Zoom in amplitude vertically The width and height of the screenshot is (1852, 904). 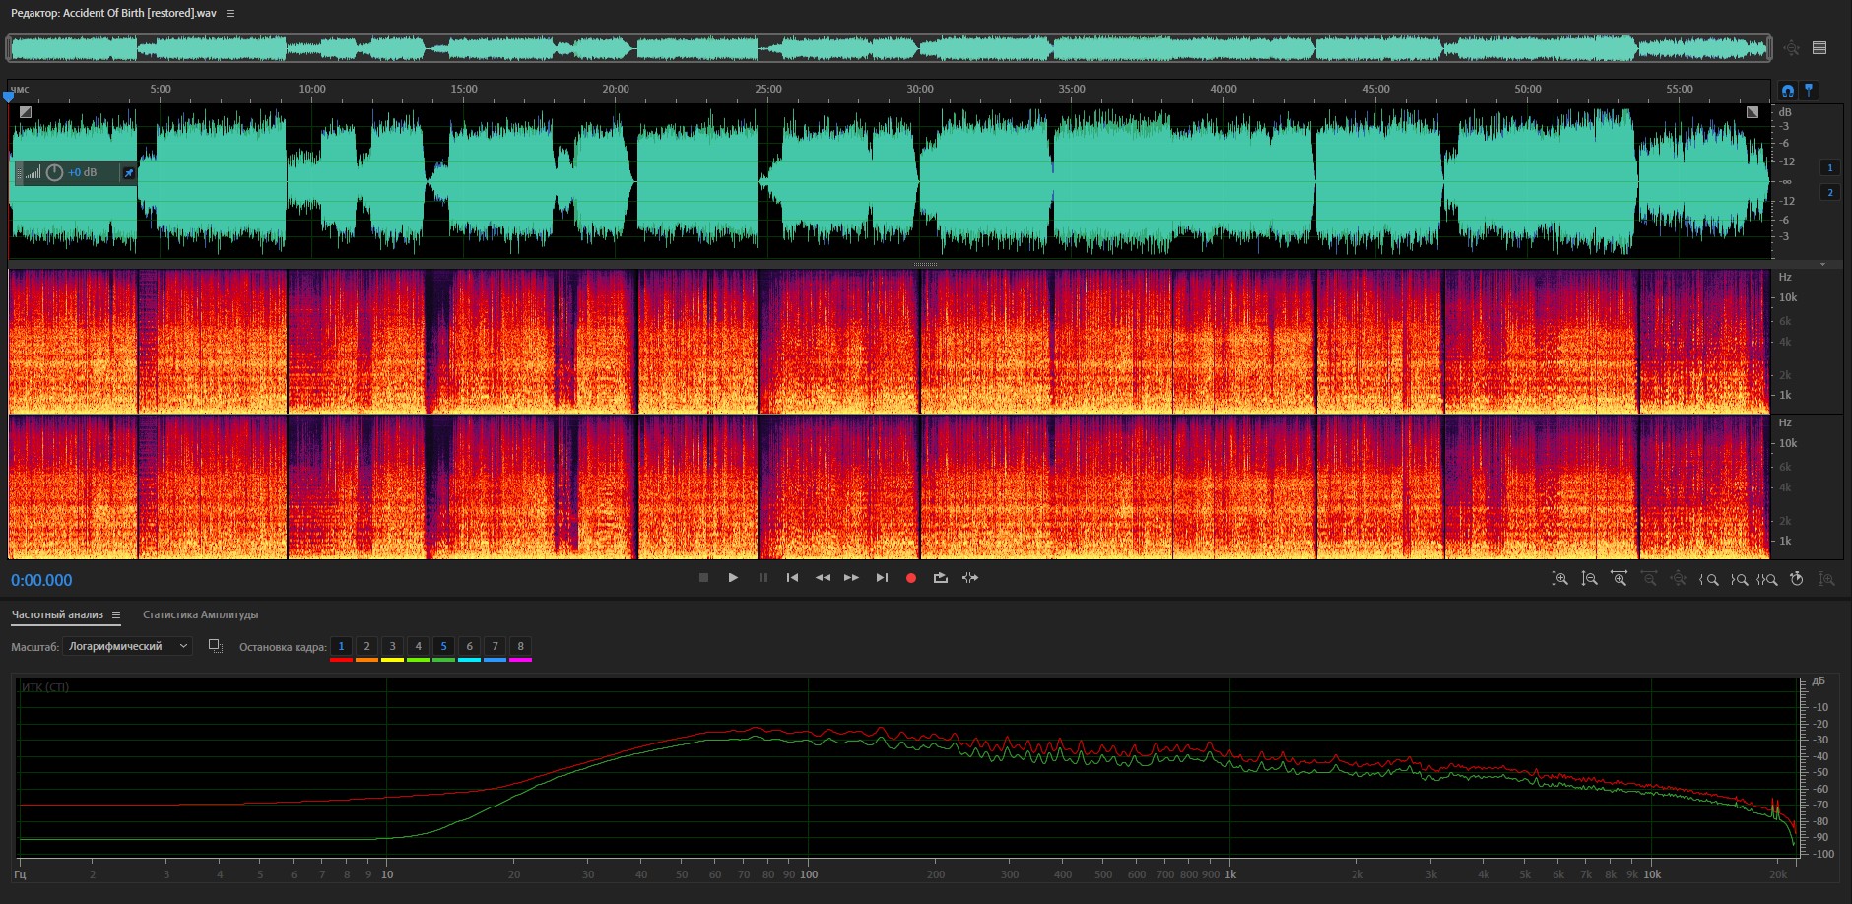click(1559, 579)
